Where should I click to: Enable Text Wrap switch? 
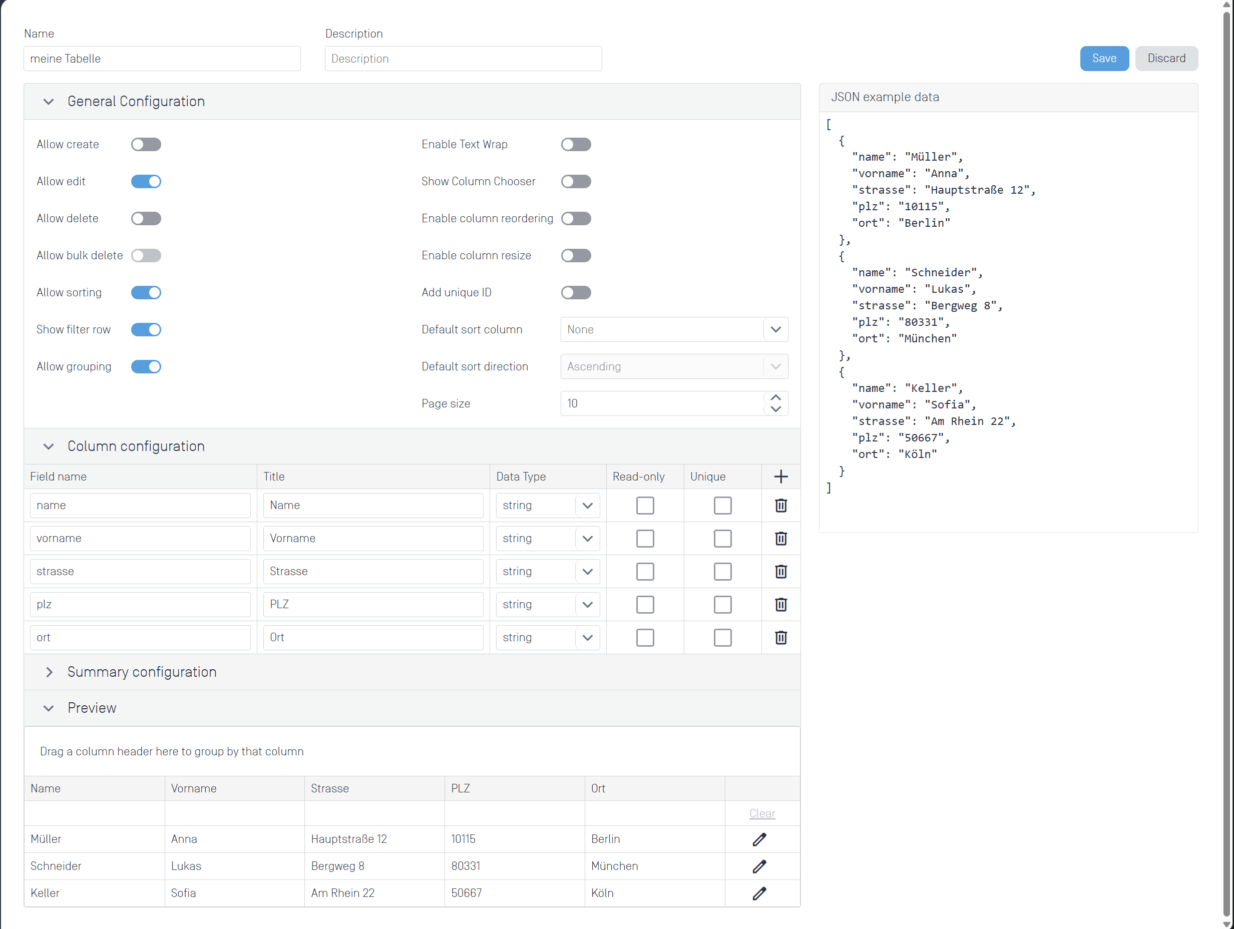pyautogui.click(x=576, y=145)
